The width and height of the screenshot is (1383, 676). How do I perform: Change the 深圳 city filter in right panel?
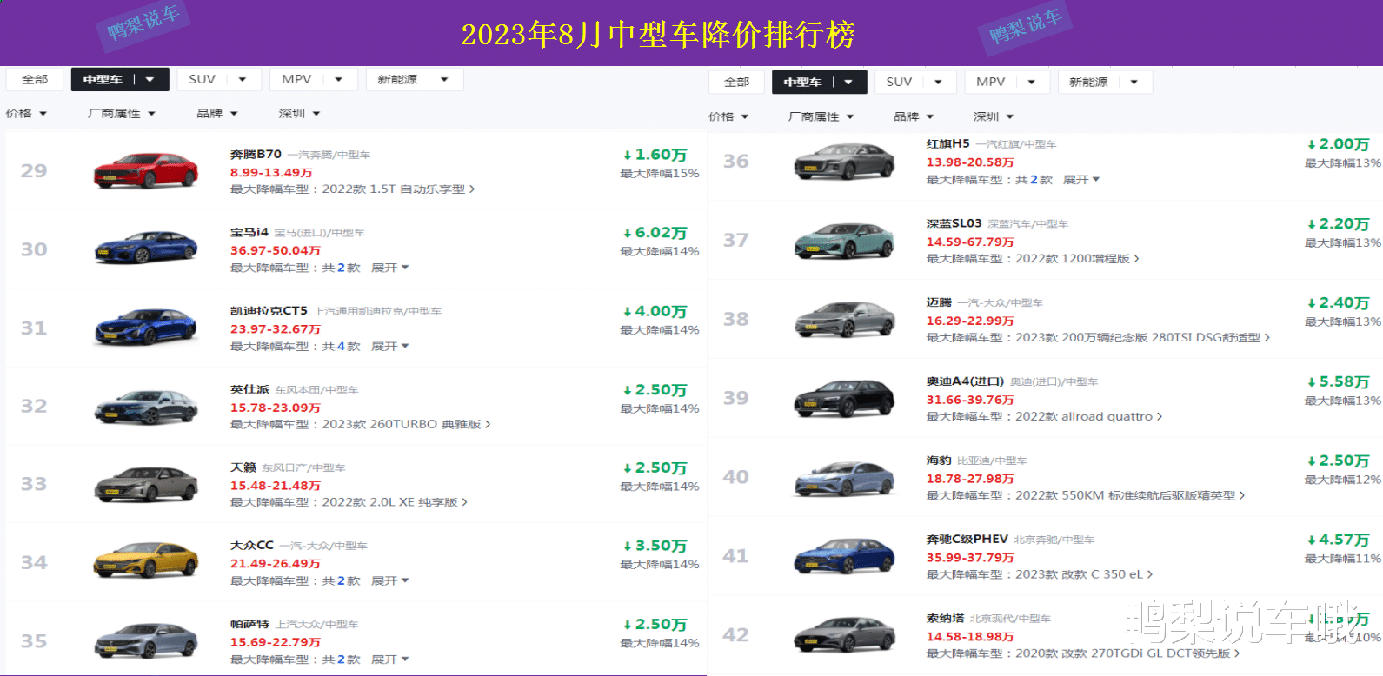[994, 116]
